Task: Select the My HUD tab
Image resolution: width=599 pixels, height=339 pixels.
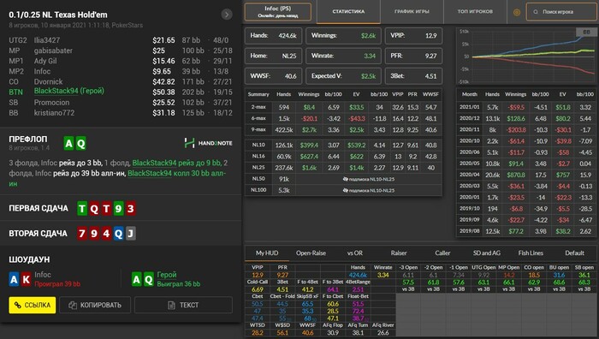Action: [267, 253]
